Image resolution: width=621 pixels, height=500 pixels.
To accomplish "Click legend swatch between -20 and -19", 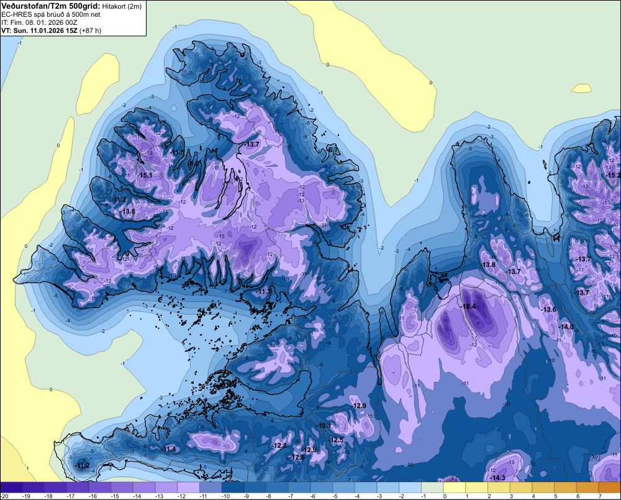I will click(x=11, y=488).
